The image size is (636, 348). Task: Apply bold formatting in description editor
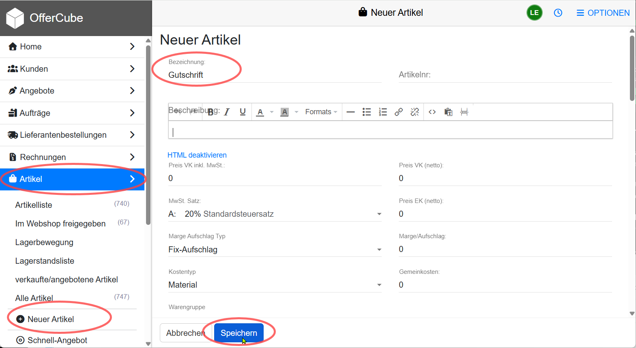coord(211,112)
